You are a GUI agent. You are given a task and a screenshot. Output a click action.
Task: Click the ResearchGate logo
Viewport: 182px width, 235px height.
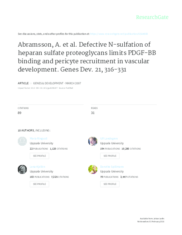152,17
